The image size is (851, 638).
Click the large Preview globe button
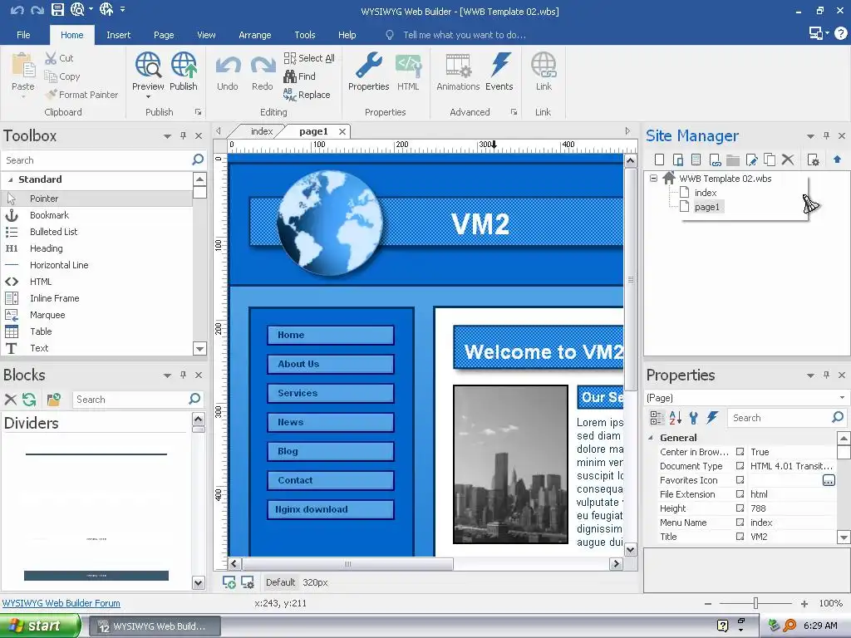coord(148,71)
